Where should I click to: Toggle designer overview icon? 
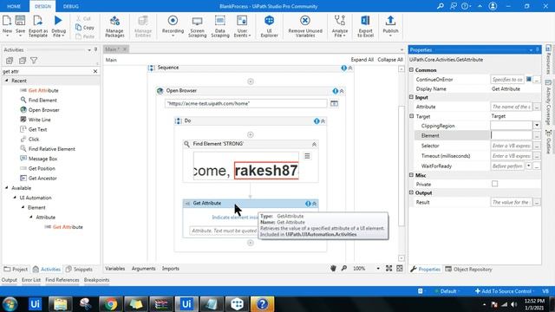(400, 269)
